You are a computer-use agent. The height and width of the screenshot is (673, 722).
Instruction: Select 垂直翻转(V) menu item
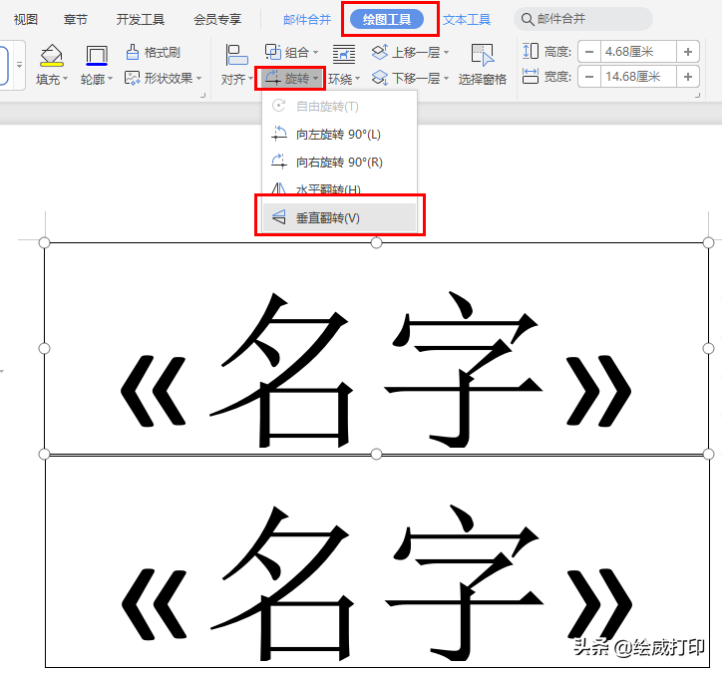[x=339, y=217]
